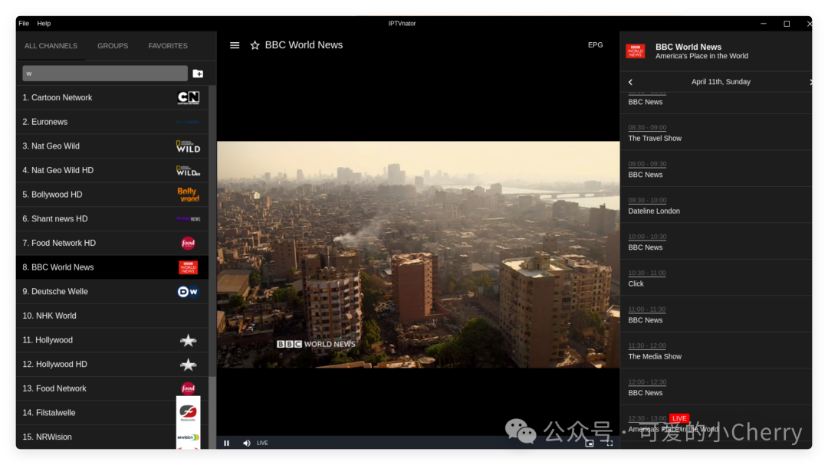Viewport: 828px width, 465px height.
Task: Click the NRWision logo
Action: click(188, 437)
